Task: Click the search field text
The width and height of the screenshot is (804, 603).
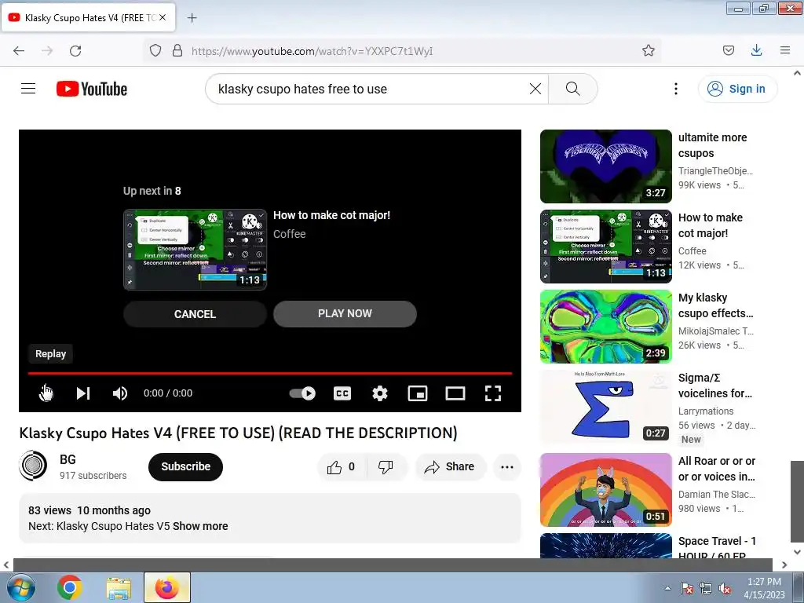Action: point(302,89)
